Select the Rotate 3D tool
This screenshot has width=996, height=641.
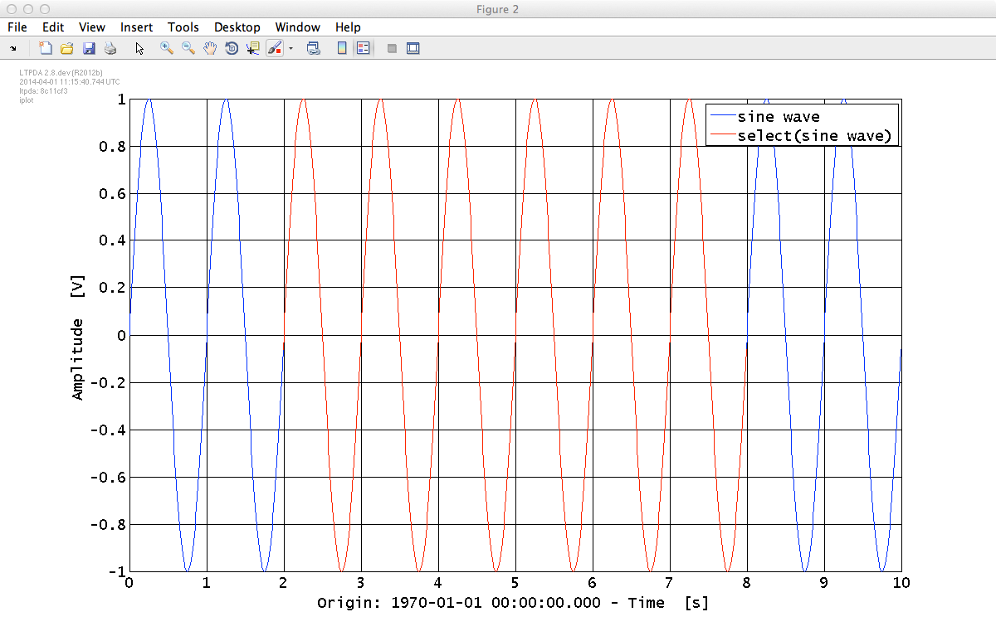pyautogui.click(x=232, y=48)
